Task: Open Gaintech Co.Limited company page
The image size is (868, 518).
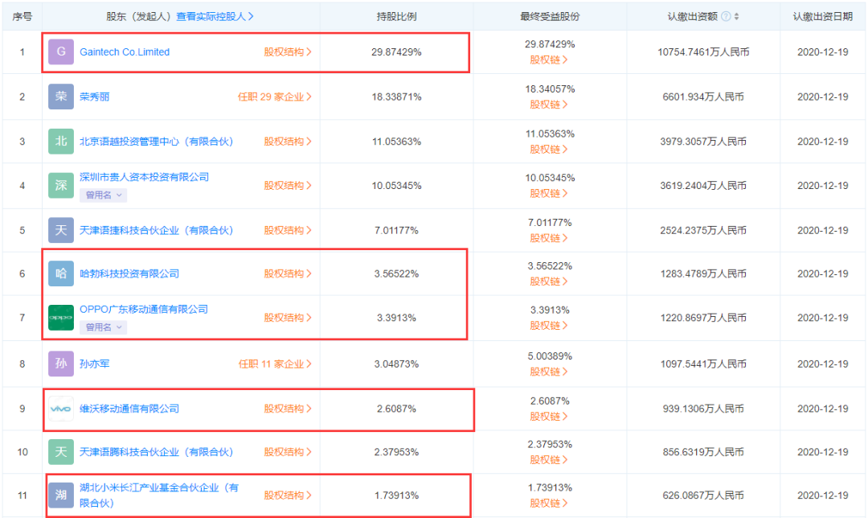Action: click(x=125, y=52)
